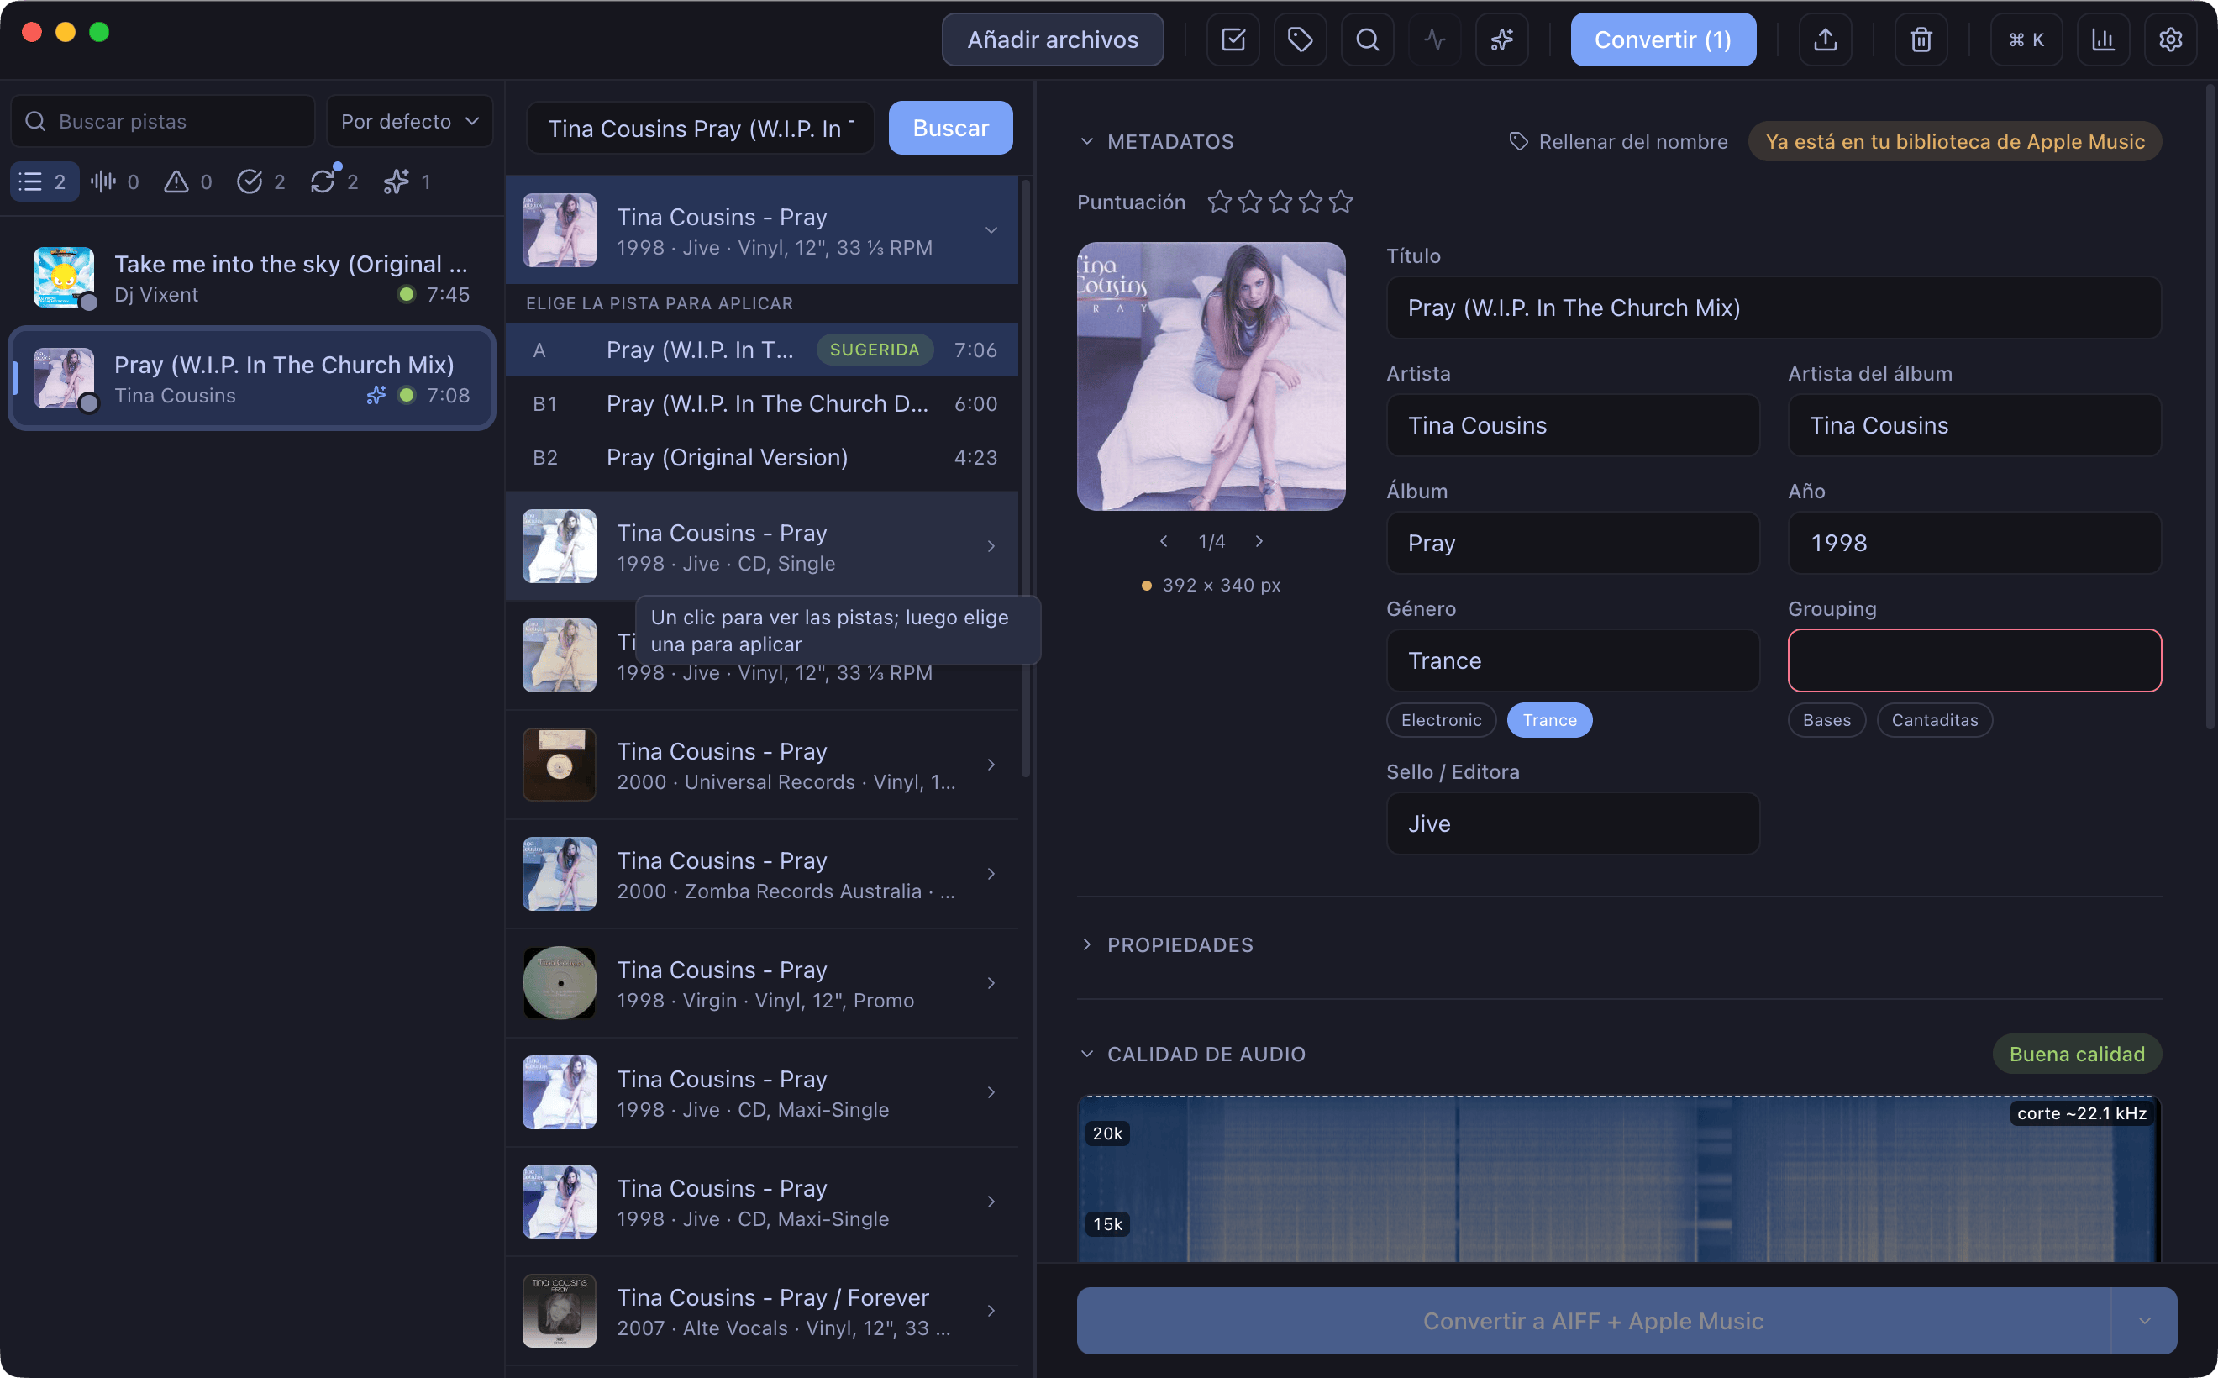
Task: Set rating to one star
Action: (1219, 202)
